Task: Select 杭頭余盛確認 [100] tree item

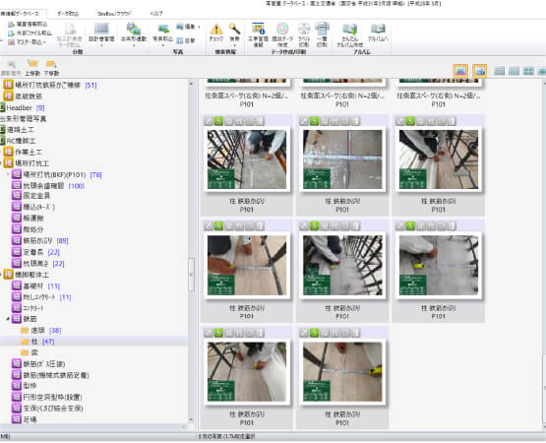Action: coord(48,185)
